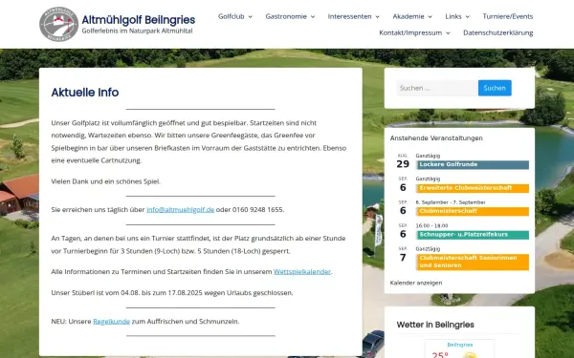The height and width of the screenshot is (358, 574).
Task: Expand the Golfclub dropdown arrow
Action: coord(251,17)
